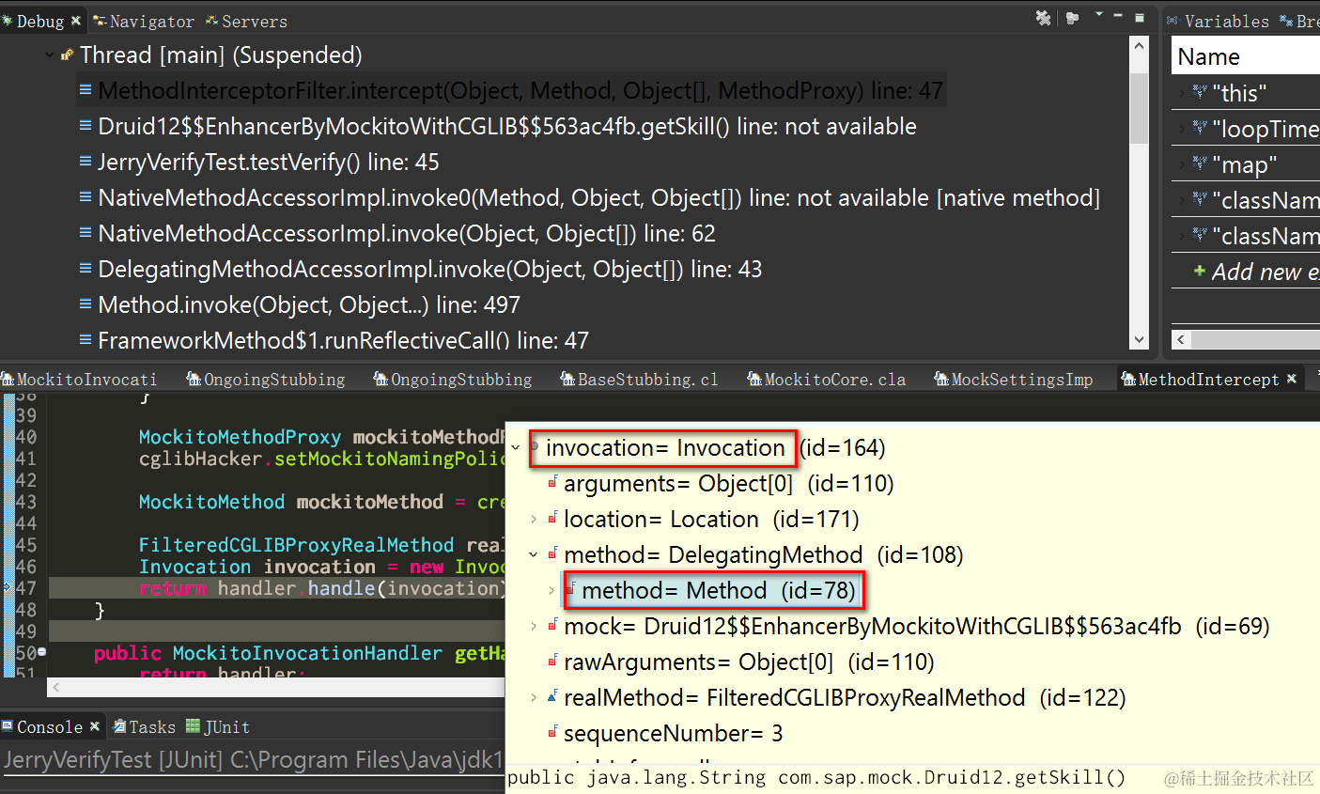Click public java.lang.String getSkill() detail text
The image size is (1320, 794).
point(815,778)
